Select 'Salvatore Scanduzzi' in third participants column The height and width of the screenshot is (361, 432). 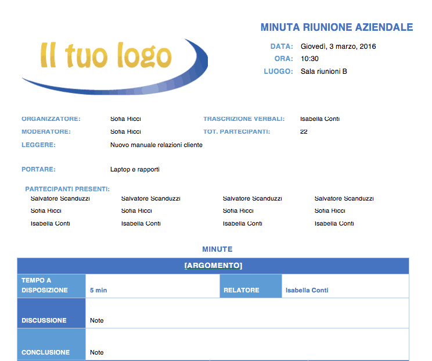(x=253, y=199)
